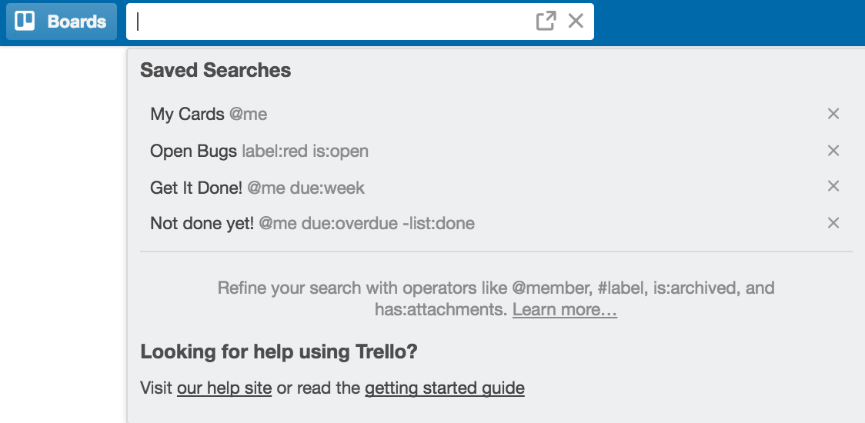This screenshot has height=423, width=865.
Task: Delete the Open Bugs saved search
Action: [x=833, y=151]
